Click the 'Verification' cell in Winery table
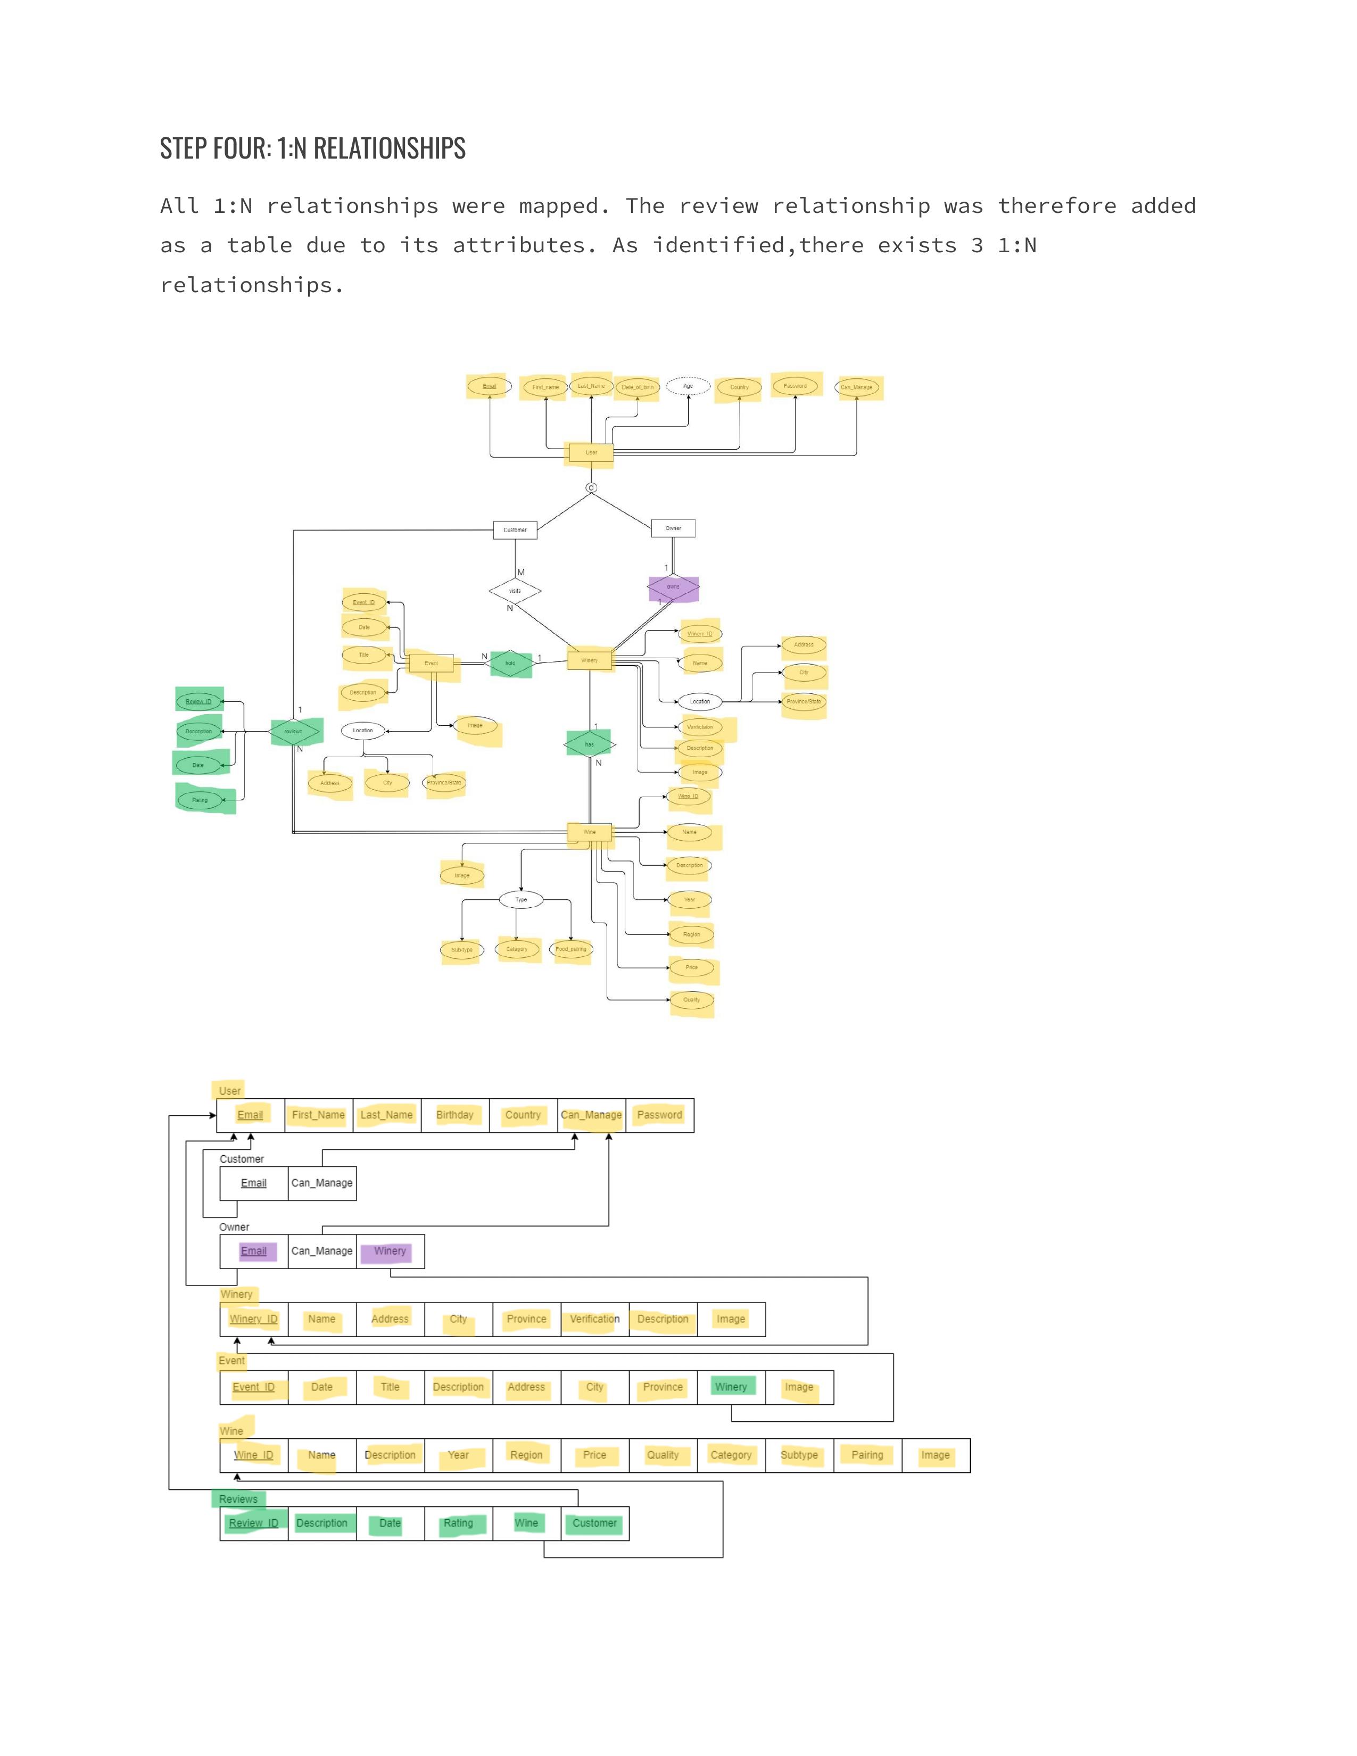 pyautogui.click(x=594, y=1320)
